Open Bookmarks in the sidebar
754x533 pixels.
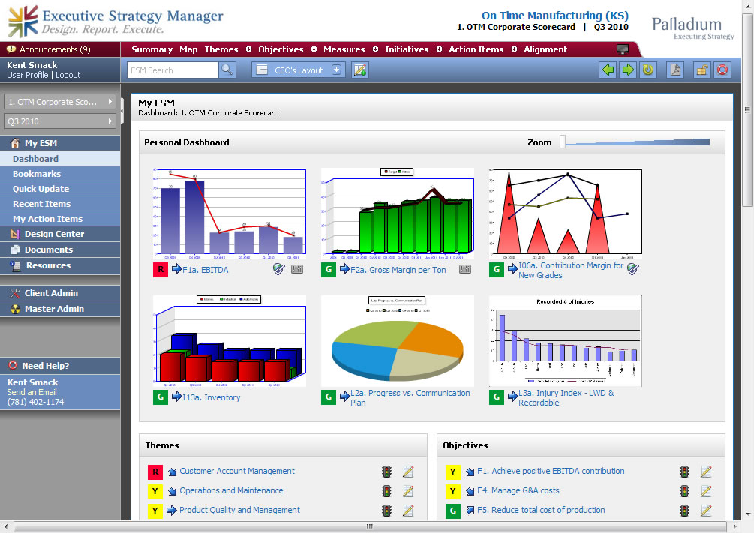(x=60, y=173)
